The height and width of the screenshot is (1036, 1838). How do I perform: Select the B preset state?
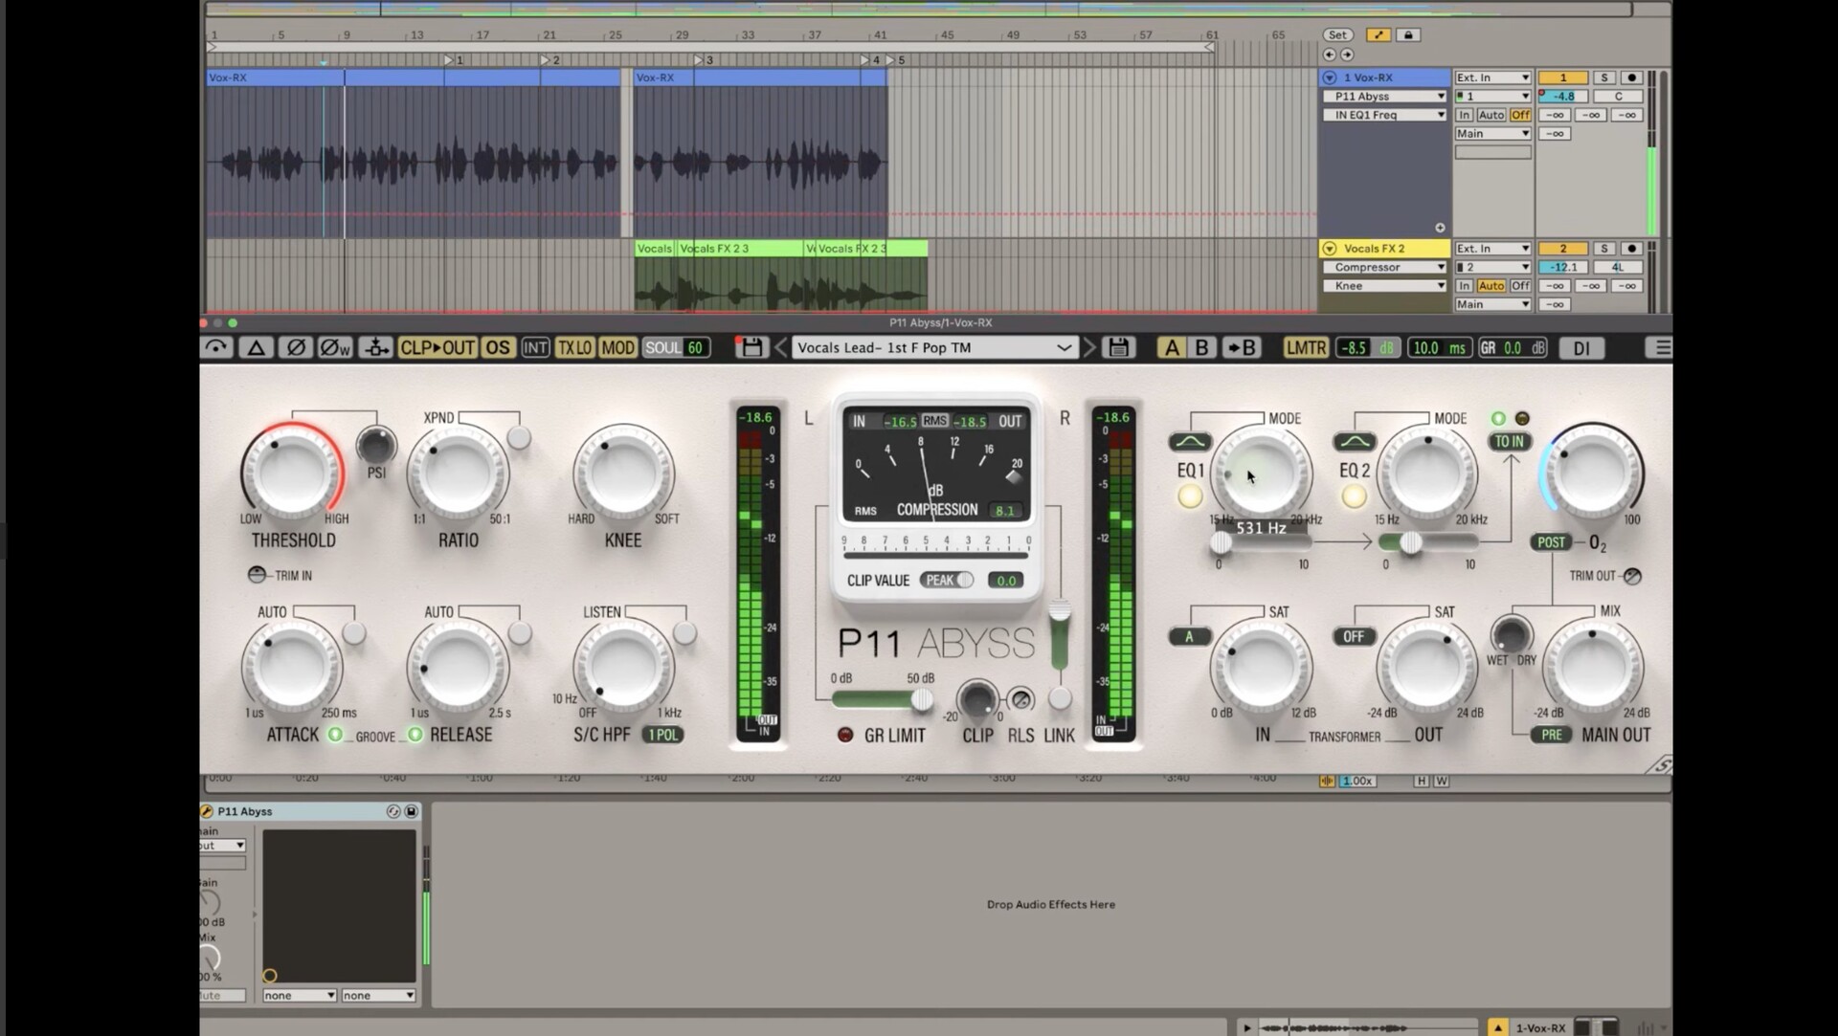pyautogui.click(x=1202, y=347)
